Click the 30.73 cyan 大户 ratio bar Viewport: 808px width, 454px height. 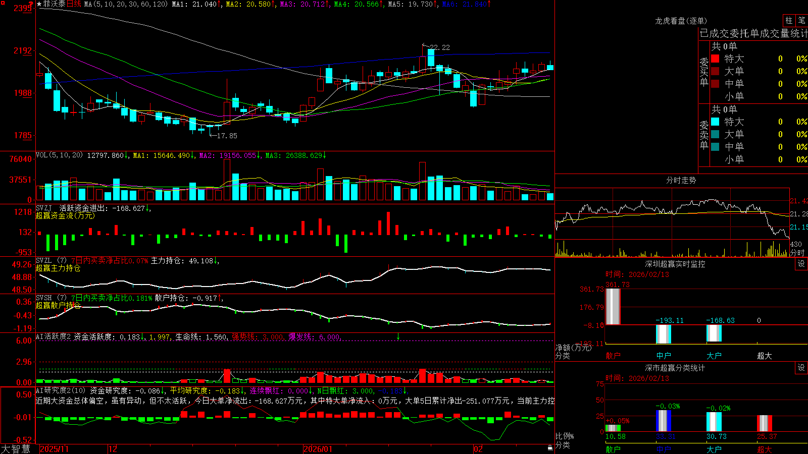(x=714, y=422)
